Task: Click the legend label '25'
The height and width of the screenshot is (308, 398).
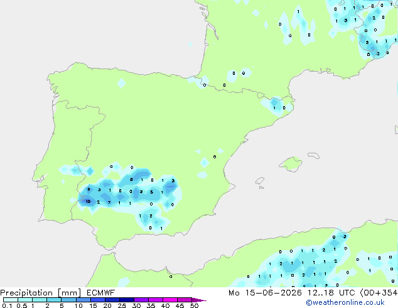Action: point(122,305)
